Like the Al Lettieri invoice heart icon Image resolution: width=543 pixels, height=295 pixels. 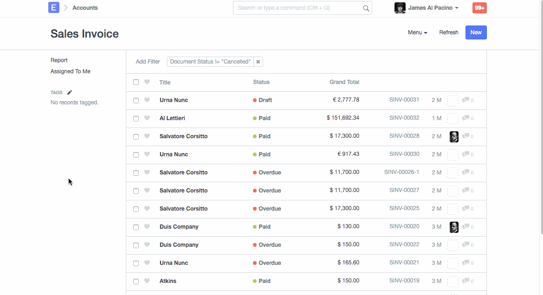coord(147,118)
